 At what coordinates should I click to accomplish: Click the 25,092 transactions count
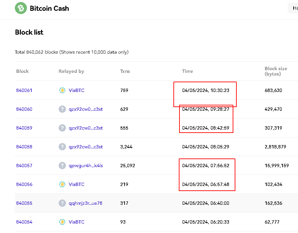[x=128, y=166]
